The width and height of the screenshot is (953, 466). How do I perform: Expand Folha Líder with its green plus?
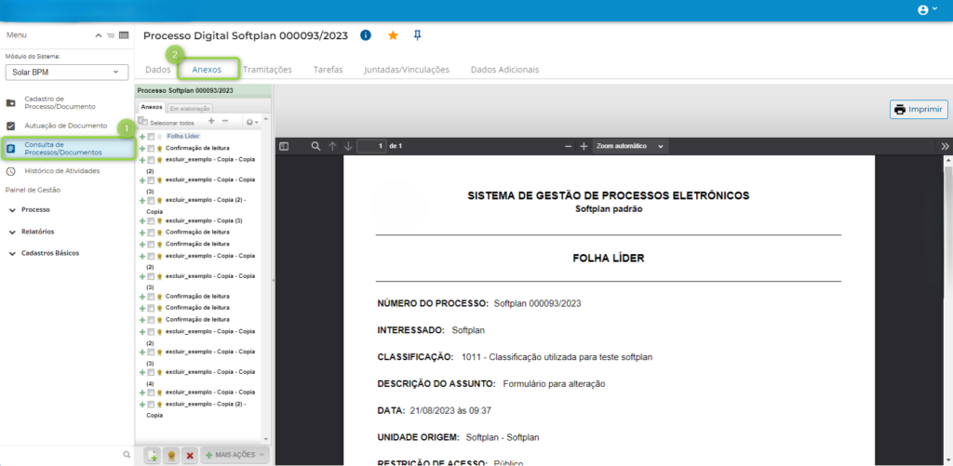142,137
